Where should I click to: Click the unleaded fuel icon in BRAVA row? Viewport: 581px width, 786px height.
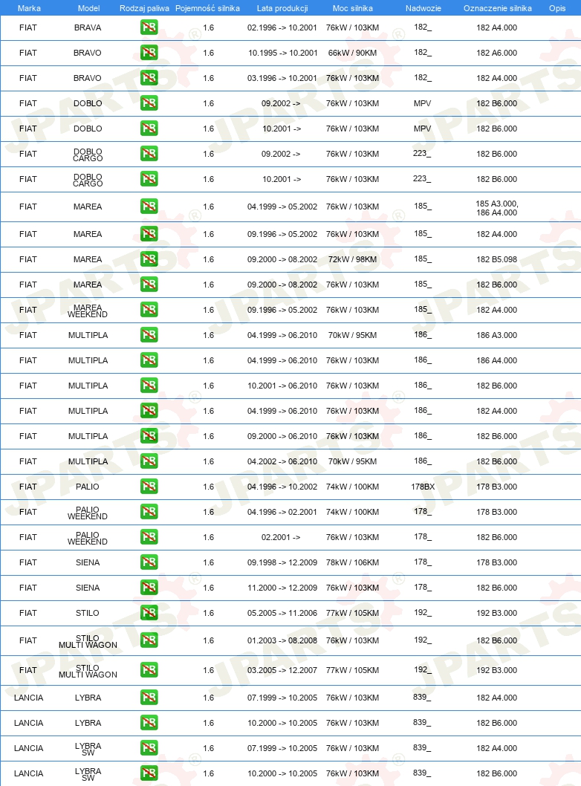click(x=149, y=27)
